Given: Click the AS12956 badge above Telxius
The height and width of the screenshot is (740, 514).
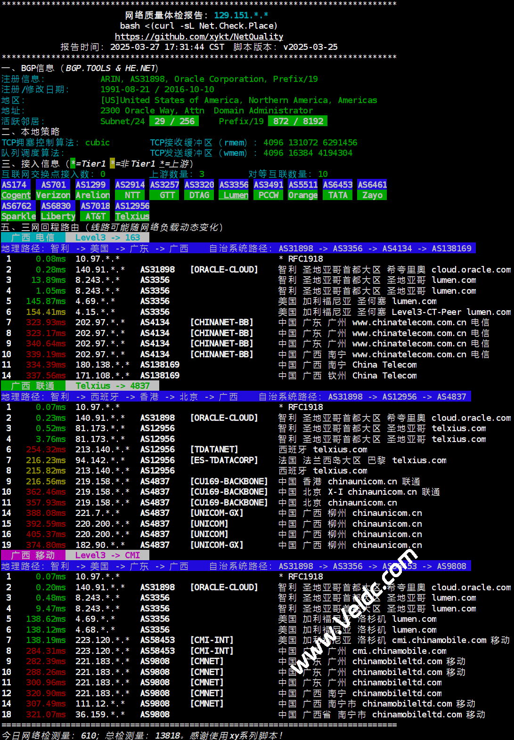Looking at the screenshot, I should point(132,206).
